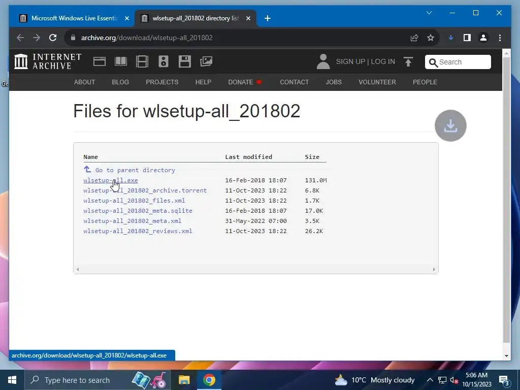Screen dimensions: 520x390
Task: Open wlsetup-all_201802_archive.torrent link
Action: 145,190
